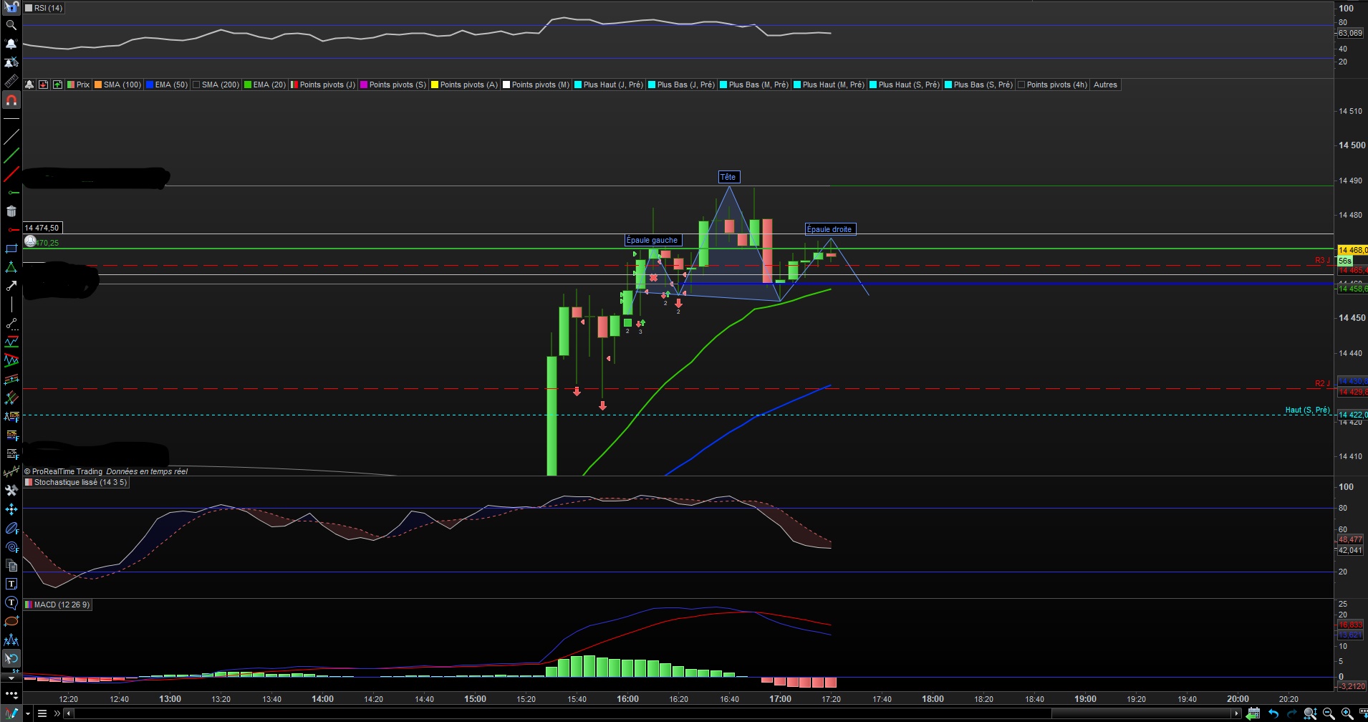Select the green diagonal line tool
This screenshot has width=1368, height=722.
pos(11,155)
